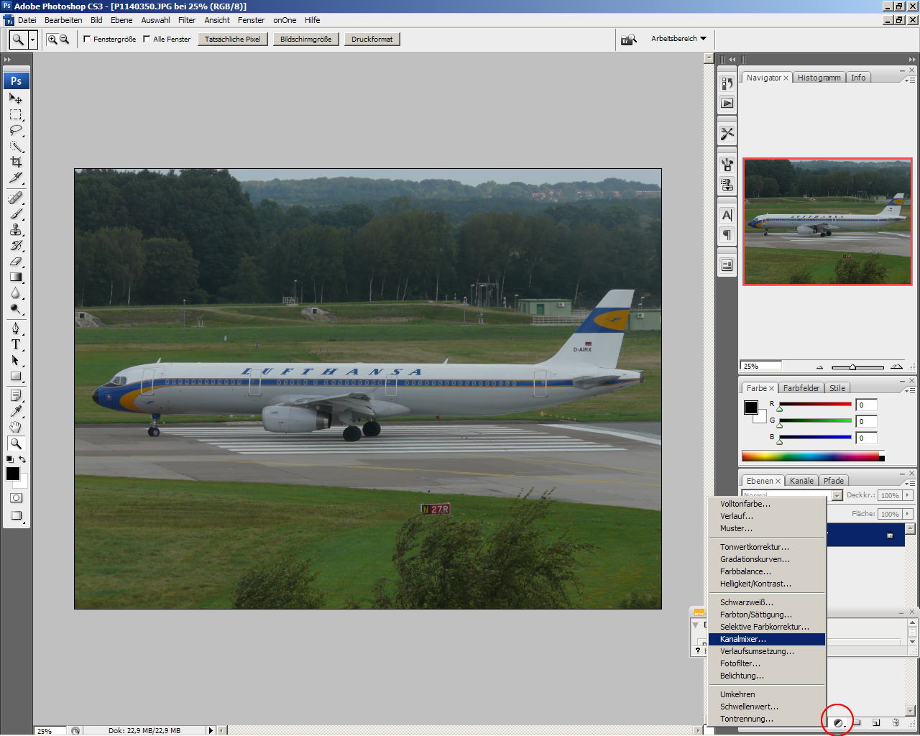Select the Gradient tool
This screenshot has height=736, width=920.
click(x=16, y=277)
